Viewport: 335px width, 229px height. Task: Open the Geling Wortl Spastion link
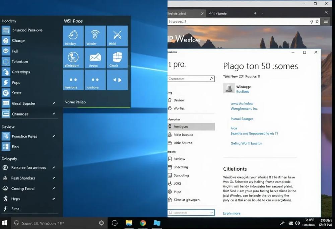246,143
